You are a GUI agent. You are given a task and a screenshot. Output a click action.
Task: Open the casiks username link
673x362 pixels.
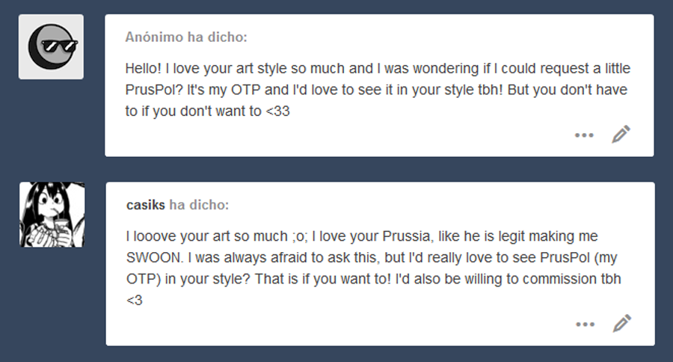click(145, 205)
